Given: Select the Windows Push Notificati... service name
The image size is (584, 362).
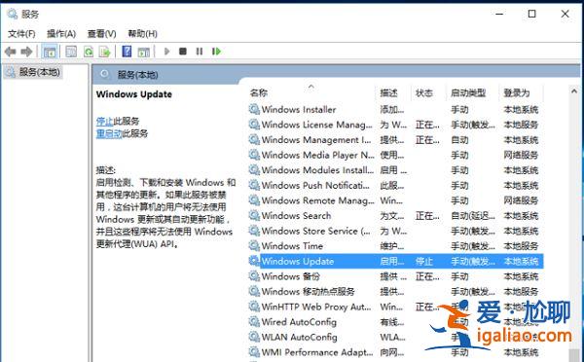Looking at the screenshot, I should pyautogui.click(x=315, y=186).
